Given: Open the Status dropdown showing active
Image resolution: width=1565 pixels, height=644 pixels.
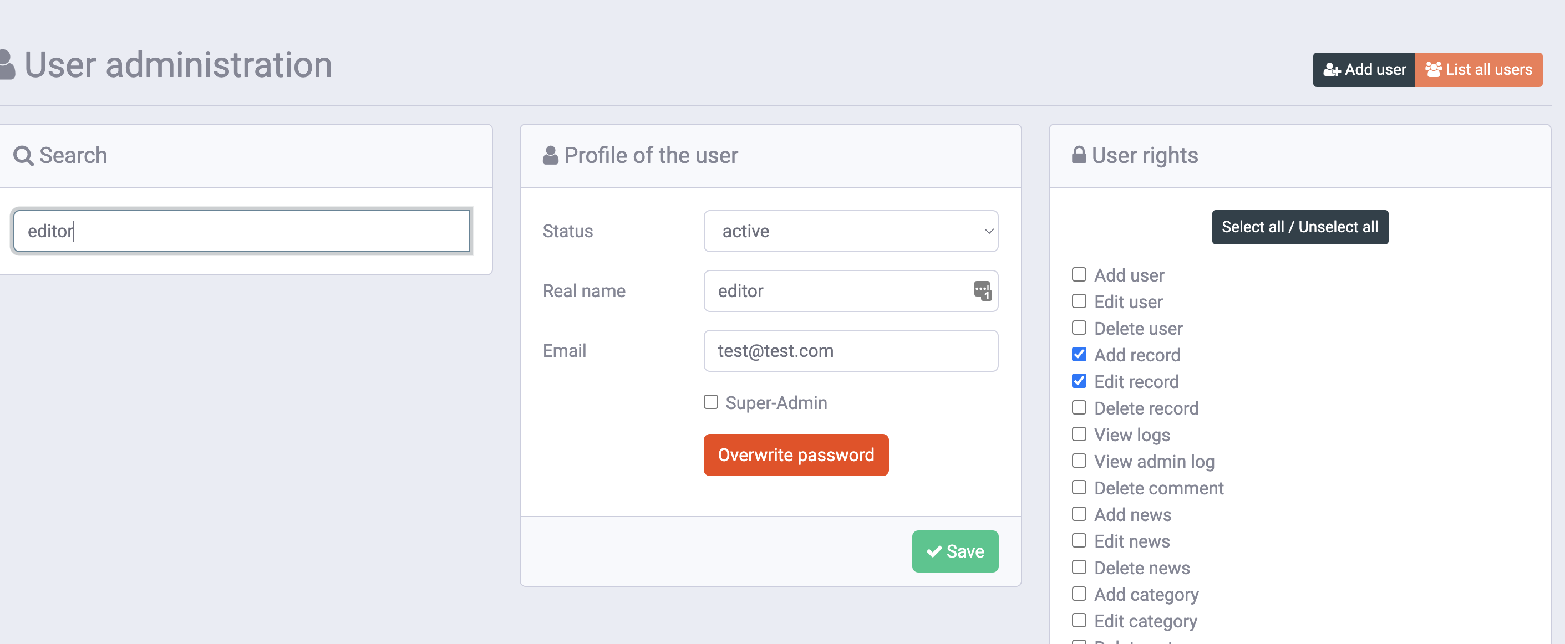Looking at the screenshot, I should pyautogui.click(x=850, y=231).
